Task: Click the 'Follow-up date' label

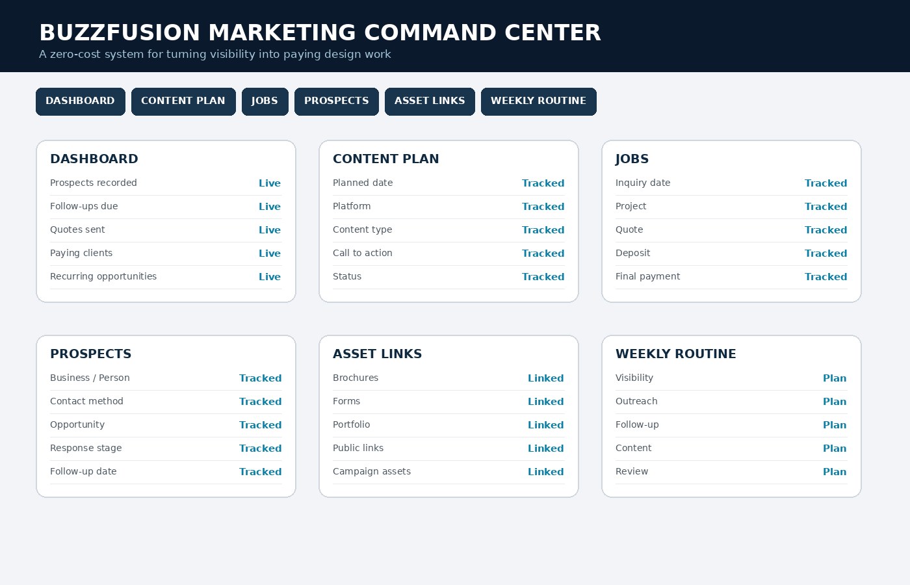Action: [x=83, y=471]
